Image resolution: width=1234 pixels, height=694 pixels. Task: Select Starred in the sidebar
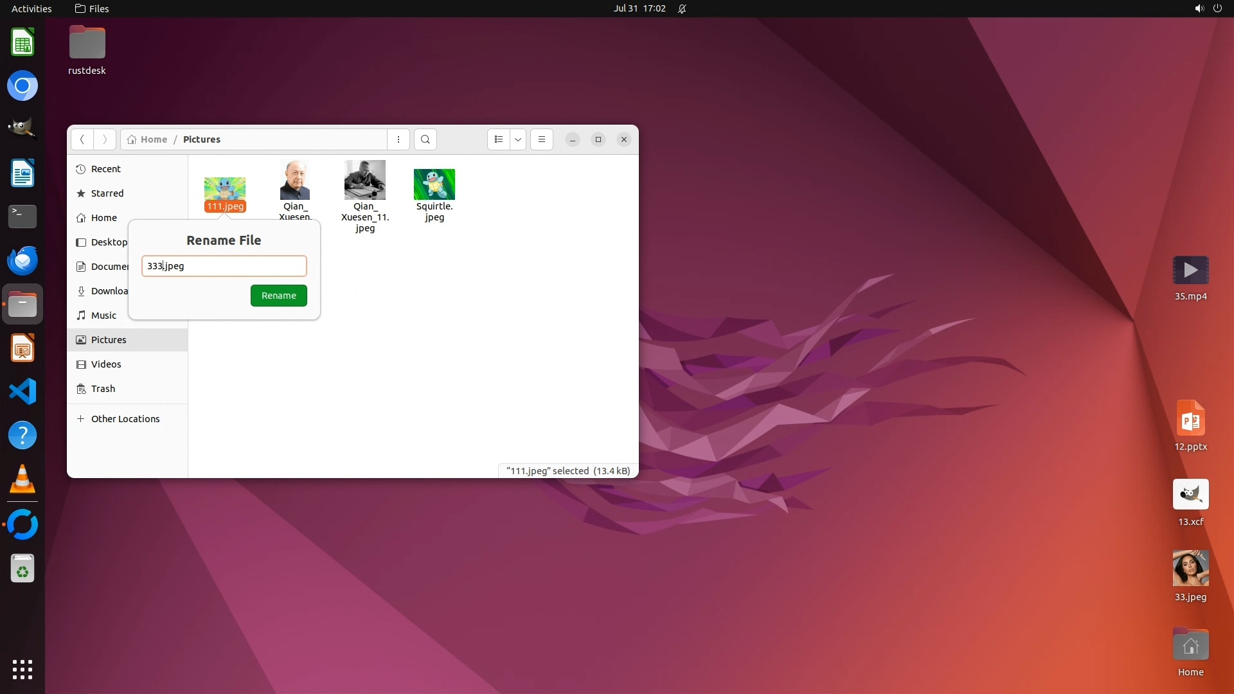point(107,193)
